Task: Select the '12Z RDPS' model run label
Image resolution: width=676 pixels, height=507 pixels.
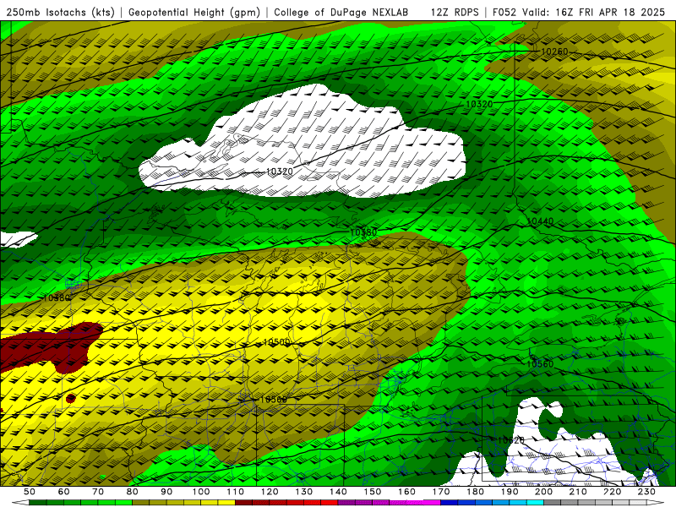Action: point(455,13)
